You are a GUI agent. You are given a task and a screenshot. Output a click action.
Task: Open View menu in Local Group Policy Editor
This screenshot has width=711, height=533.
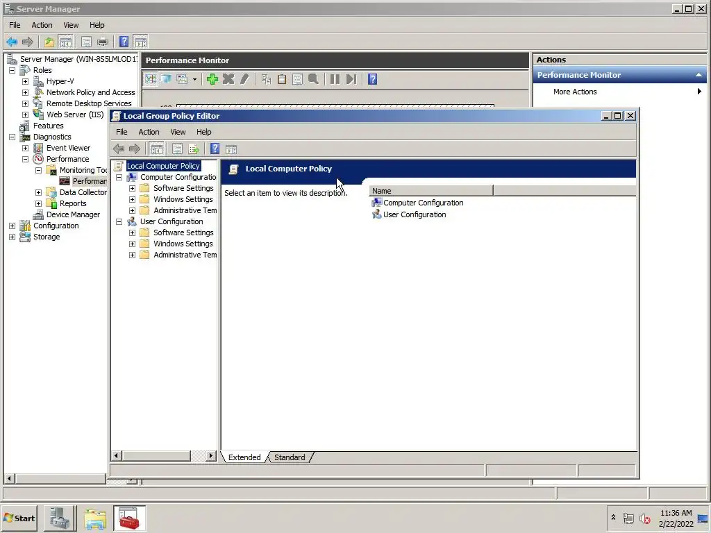tap(178, 132)
